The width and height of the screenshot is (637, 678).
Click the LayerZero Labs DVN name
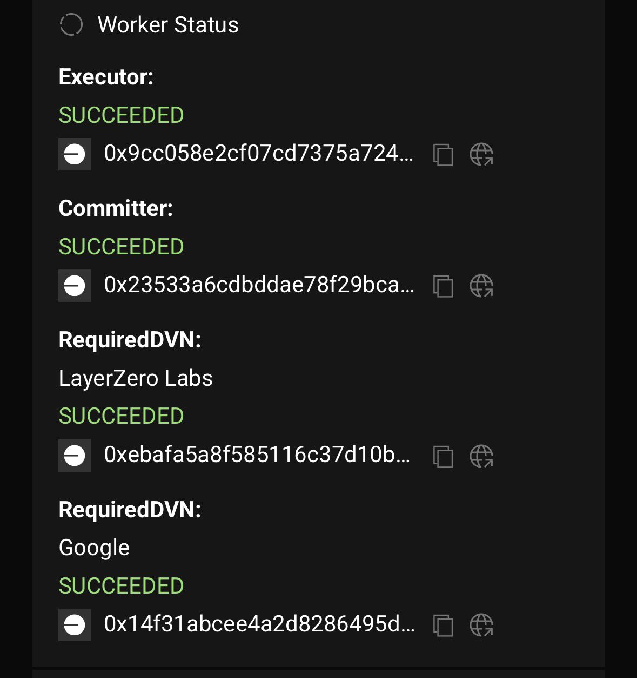[136, 378]
